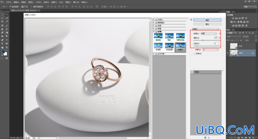The image size is (258, 139).
Task: Add a Levels adjustment
Action: pyautogui.click(x=236, y=18)
